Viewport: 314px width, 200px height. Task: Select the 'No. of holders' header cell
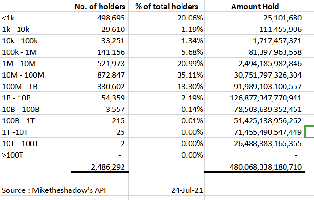[100, 6]
